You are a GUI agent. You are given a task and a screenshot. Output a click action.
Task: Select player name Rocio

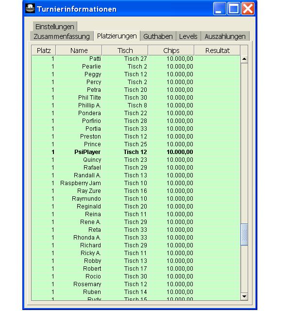coord(93,276)
